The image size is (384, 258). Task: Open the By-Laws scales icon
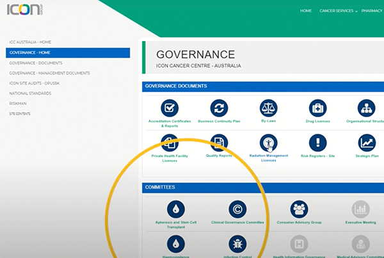point(268,108)
